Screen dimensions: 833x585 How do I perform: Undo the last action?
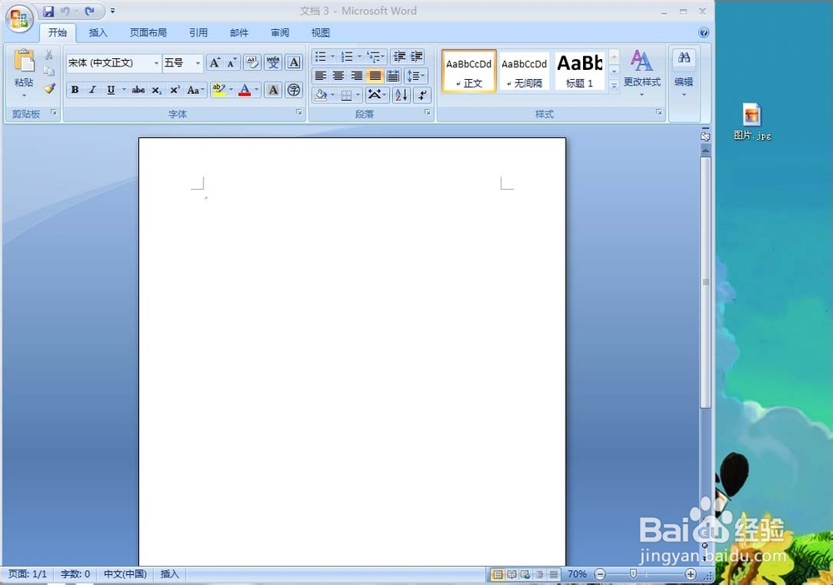click(65, 11)
